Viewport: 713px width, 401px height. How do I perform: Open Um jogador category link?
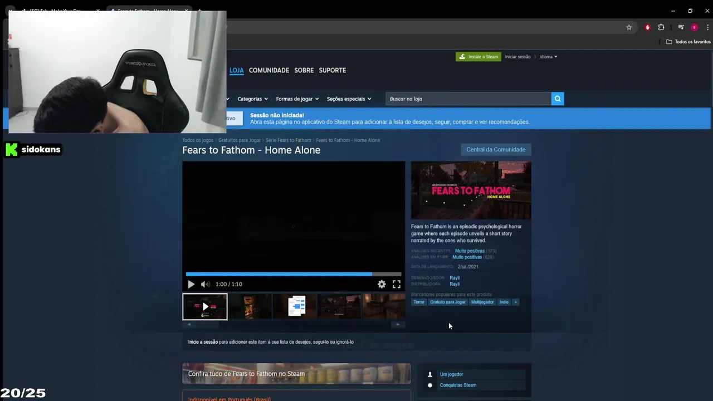click(x=451, y=374)
